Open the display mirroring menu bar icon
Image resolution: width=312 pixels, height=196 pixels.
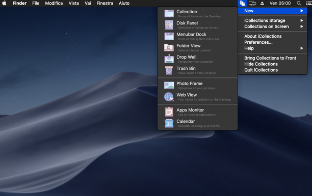pos(252,3)
